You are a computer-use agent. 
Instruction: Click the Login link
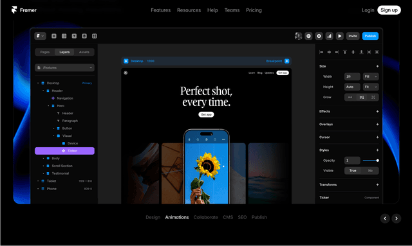(x=368, y=10)
